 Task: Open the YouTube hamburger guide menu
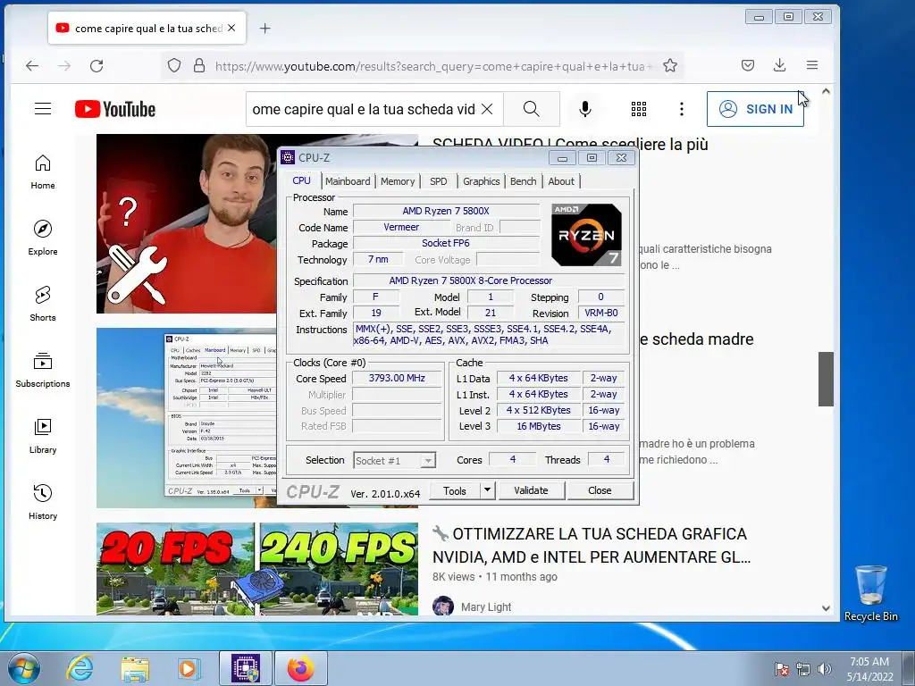[43, 108]
